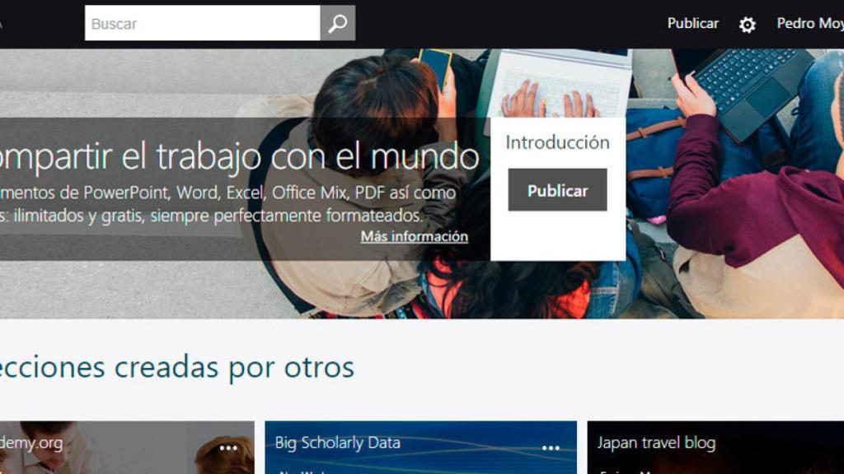Open the Big Scholarly Data collection
844x474 pixels.
pos(336,442)
